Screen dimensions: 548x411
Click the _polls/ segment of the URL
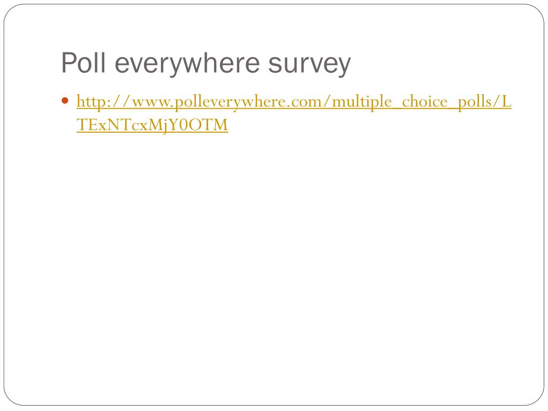pyautogui.click(x=475, y=102)
